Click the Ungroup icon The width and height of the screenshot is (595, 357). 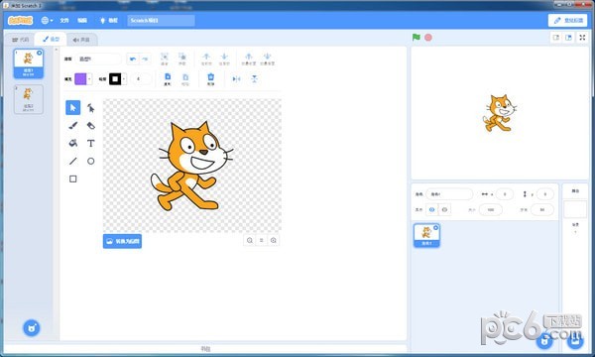point(182,59)
